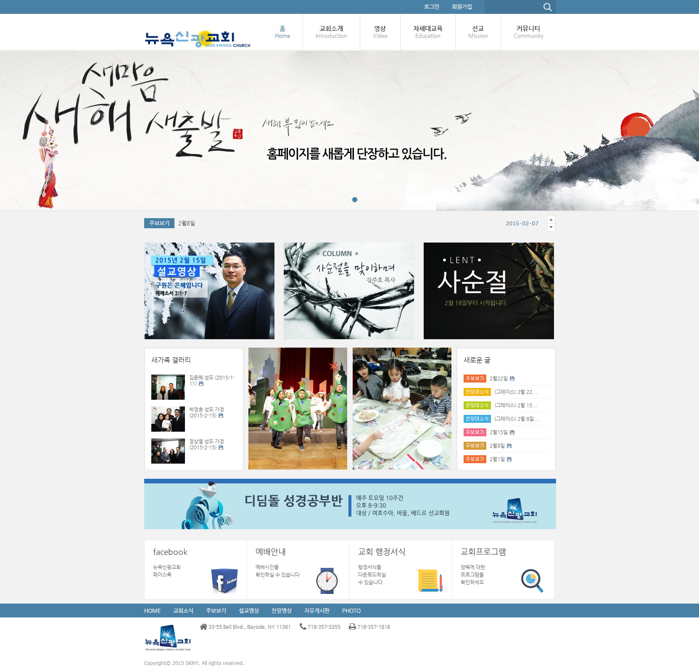Expand the 차세대교육 Education menu

(x=427, y=32)
